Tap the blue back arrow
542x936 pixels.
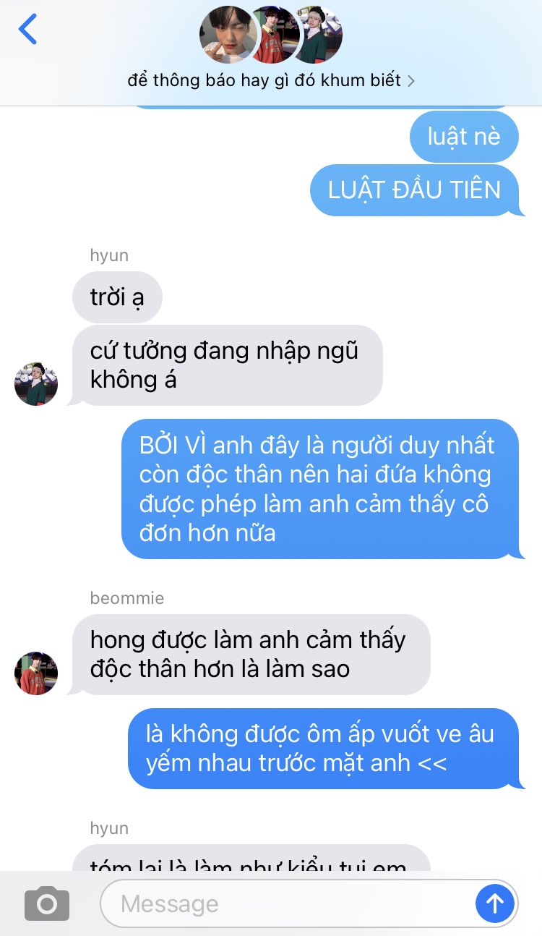(27, 29)
